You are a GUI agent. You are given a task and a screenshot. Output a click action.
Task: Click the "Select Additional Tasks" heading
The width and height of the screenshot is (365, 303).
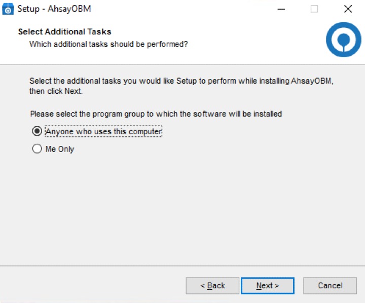pyautogui.click(x=65, y=31)
